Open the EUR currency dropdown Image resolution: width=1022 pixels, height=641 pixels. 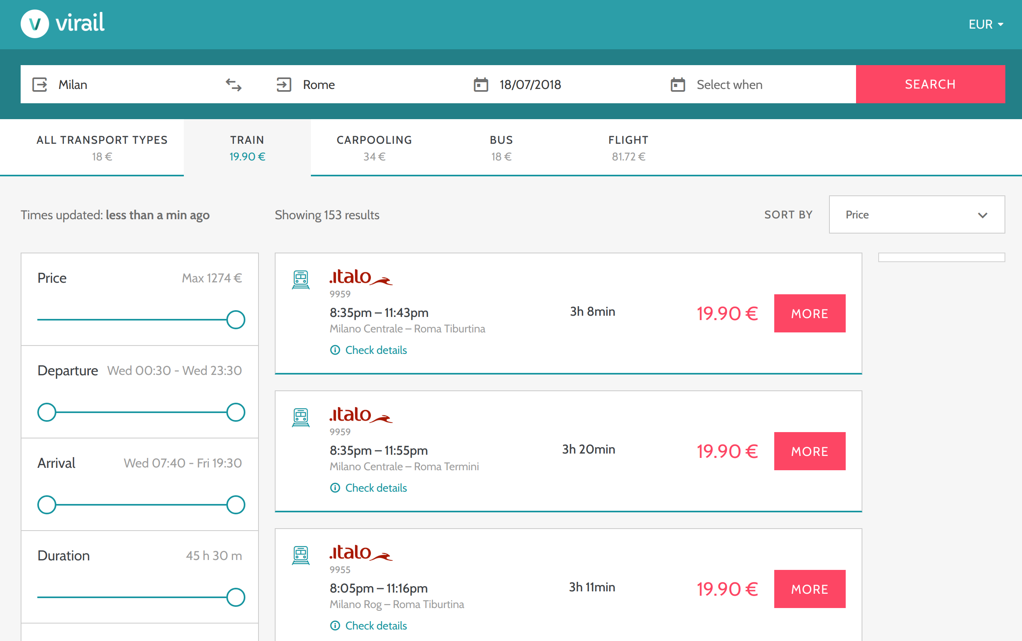tap(985, 25)
